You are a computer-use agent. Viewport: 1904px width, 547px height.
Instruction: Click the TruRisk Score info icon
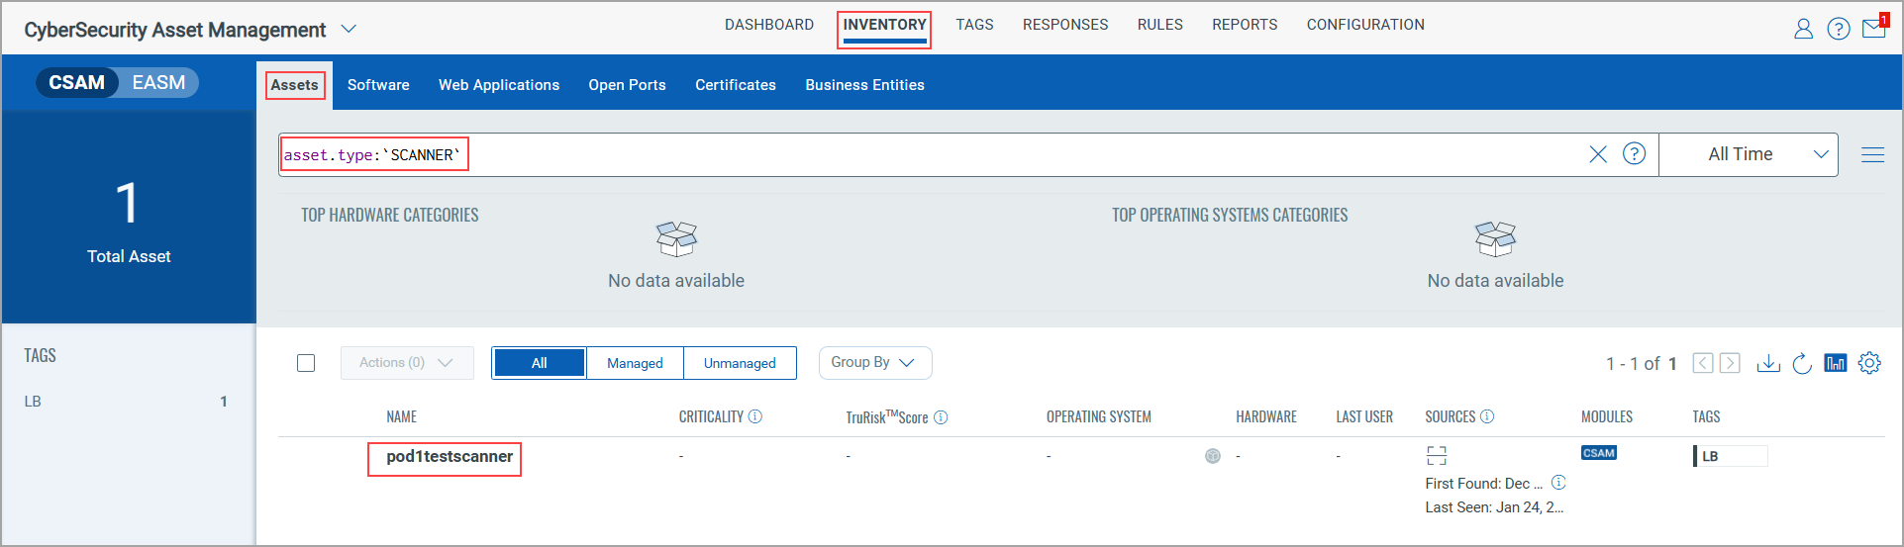[941, 417]
